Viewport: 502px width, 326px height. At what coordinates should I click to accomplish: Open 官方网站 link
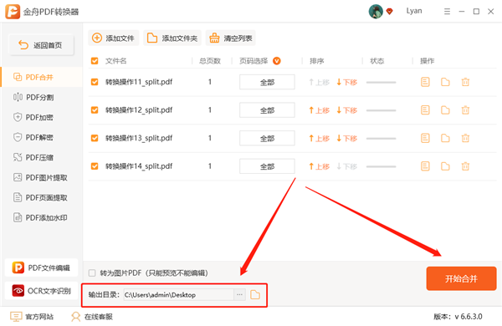tap(32, 317)
